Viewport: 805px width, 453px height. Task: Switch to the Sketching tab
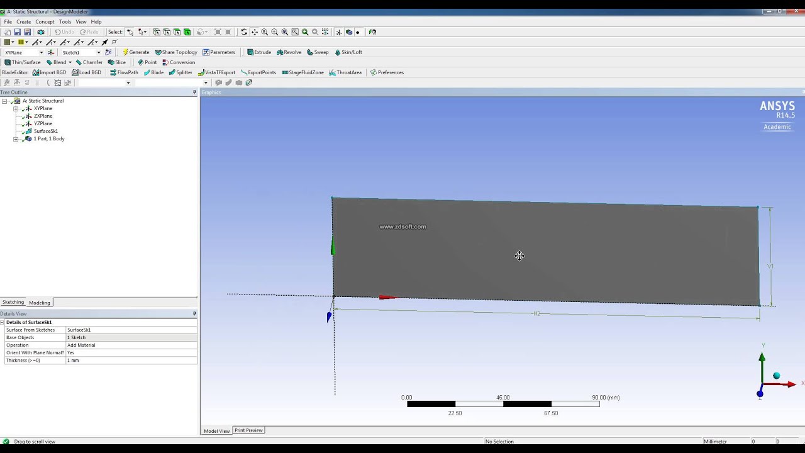click(x=13, y=303)
